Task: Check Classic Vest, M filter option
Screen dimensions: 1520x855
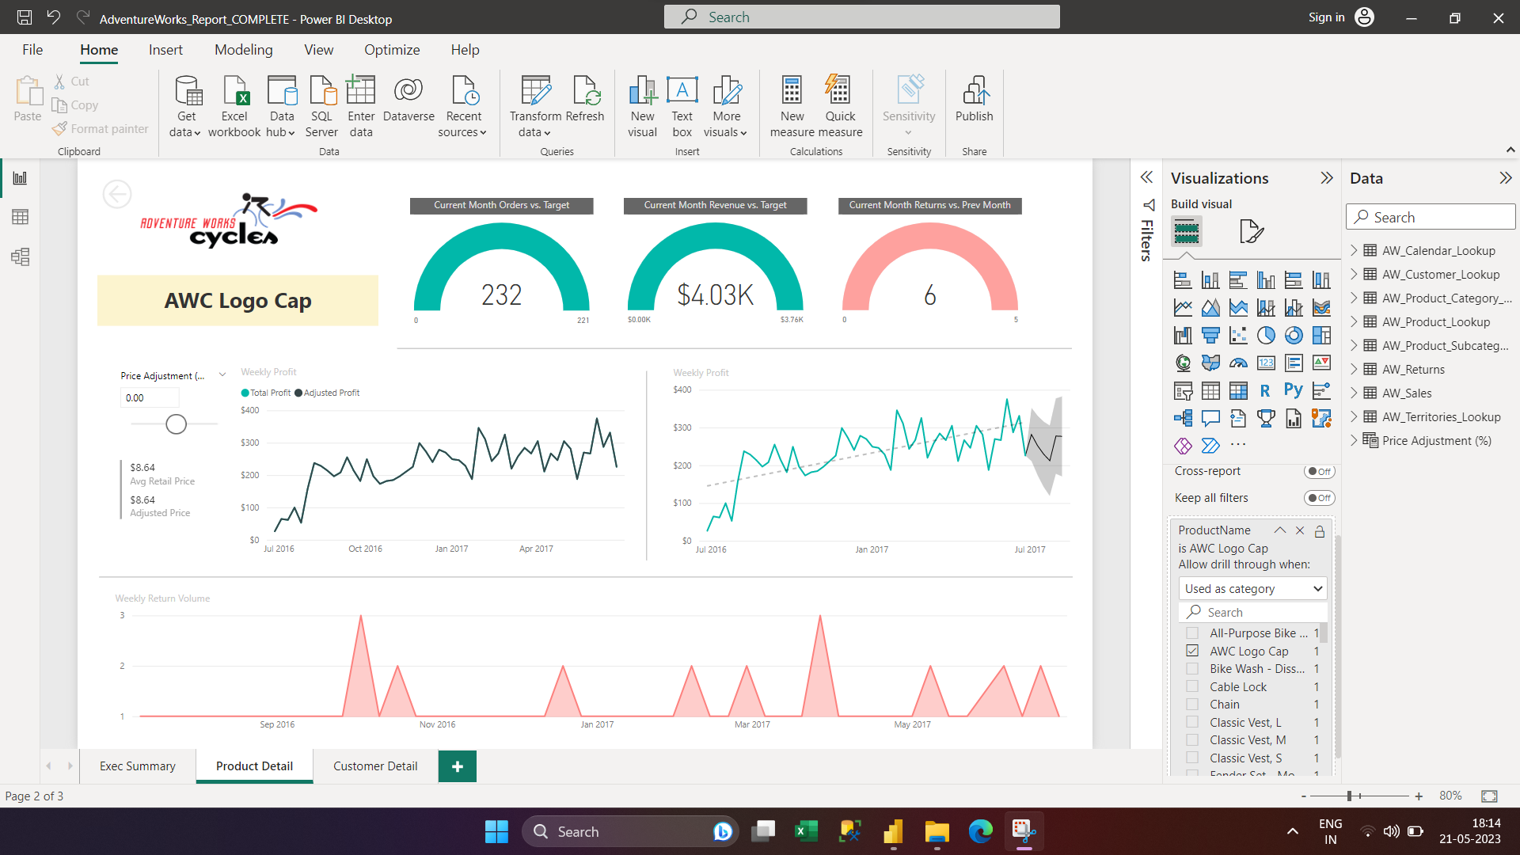Action: (x=1192, y=740)
